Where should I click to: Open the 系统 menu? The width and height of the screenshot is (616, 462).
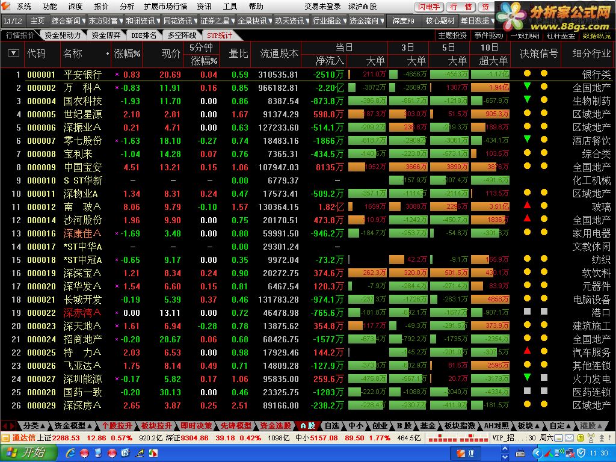[x=23, y=6]
